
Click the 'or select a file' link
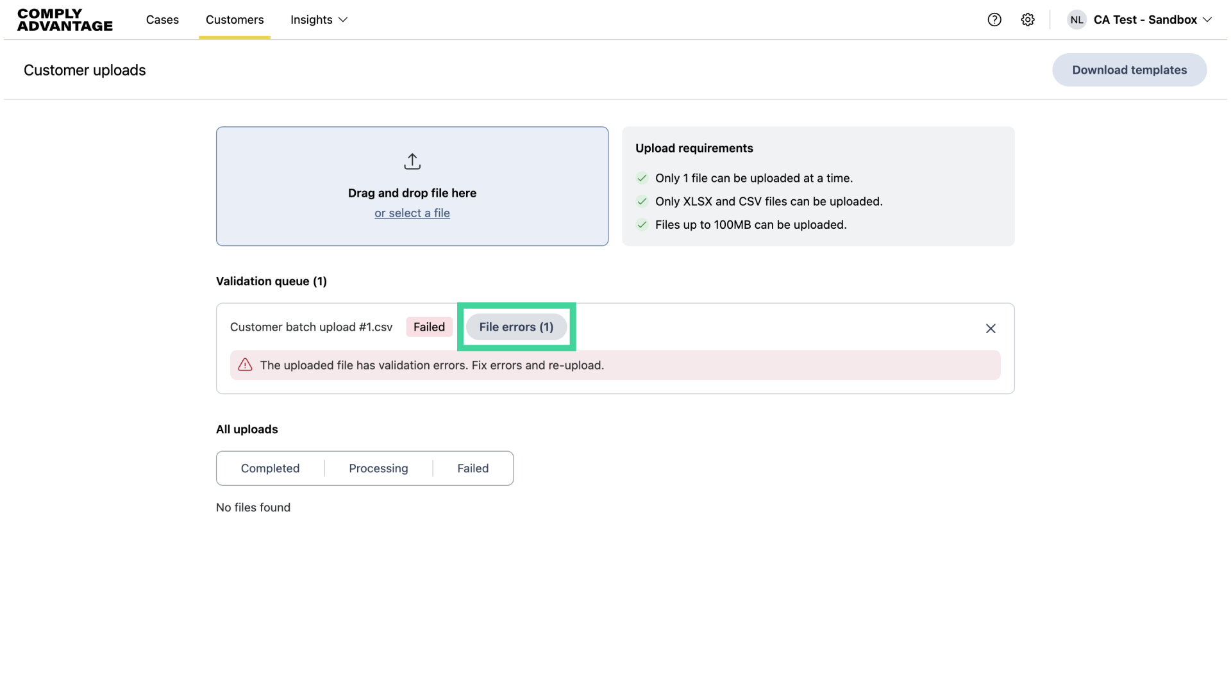[x=412, y=213]
